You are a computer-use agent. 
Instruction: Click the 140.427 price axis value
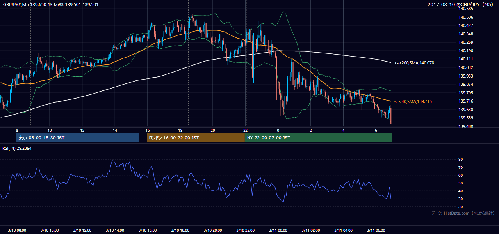click(x=466, y=25)
